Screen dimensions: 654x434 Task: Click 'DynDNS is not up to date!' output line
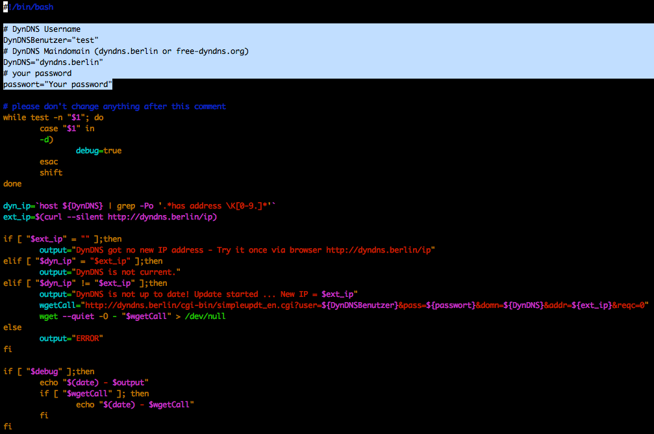pos(199,294)
